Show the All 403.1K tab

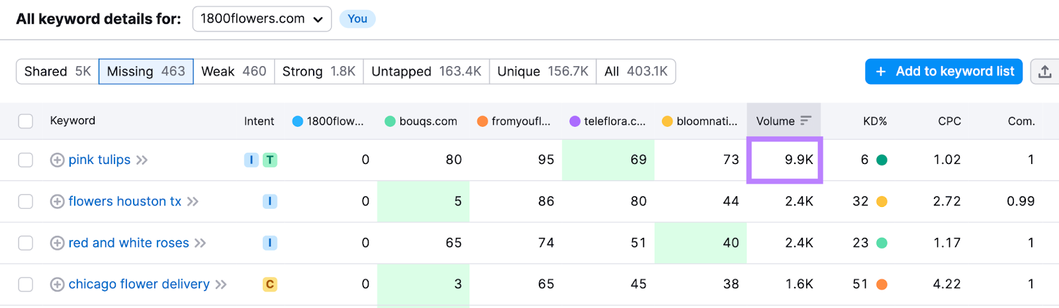(636, 71)
